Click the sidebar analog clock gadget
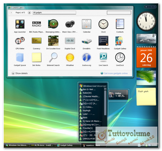This screenshot has width=162, height=151. coord(146,21)
